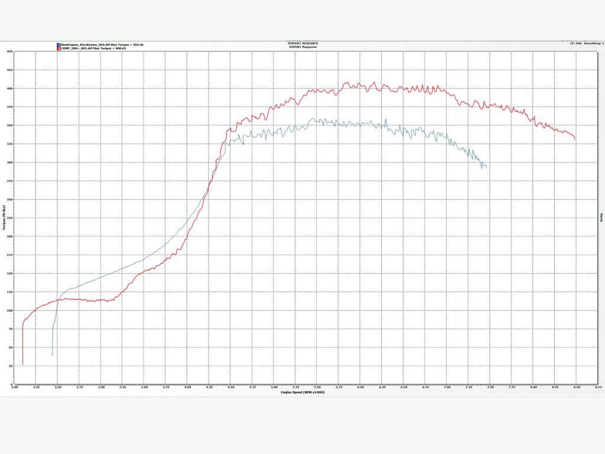Screen dimensions: 605x454
Task: Click the blue curve's right end near 7.50
Action: coord(486,168)
